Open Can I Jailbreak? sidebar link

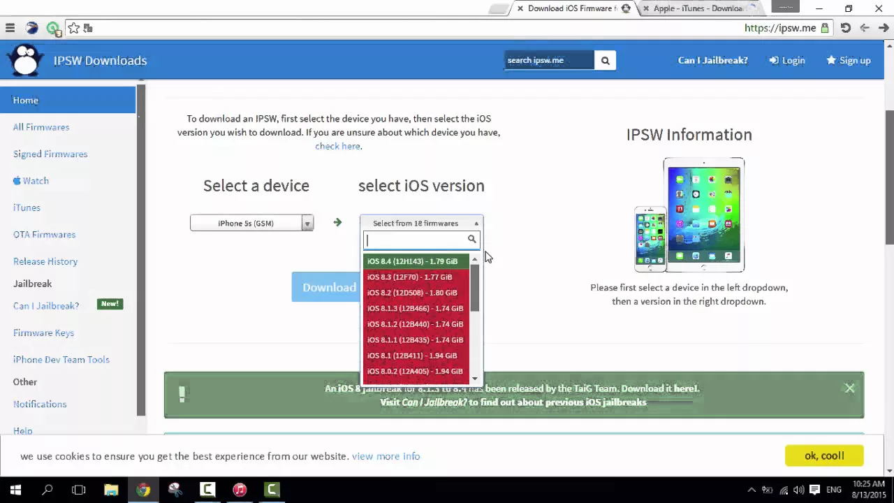pyautogui.click(x=46, y=306)
